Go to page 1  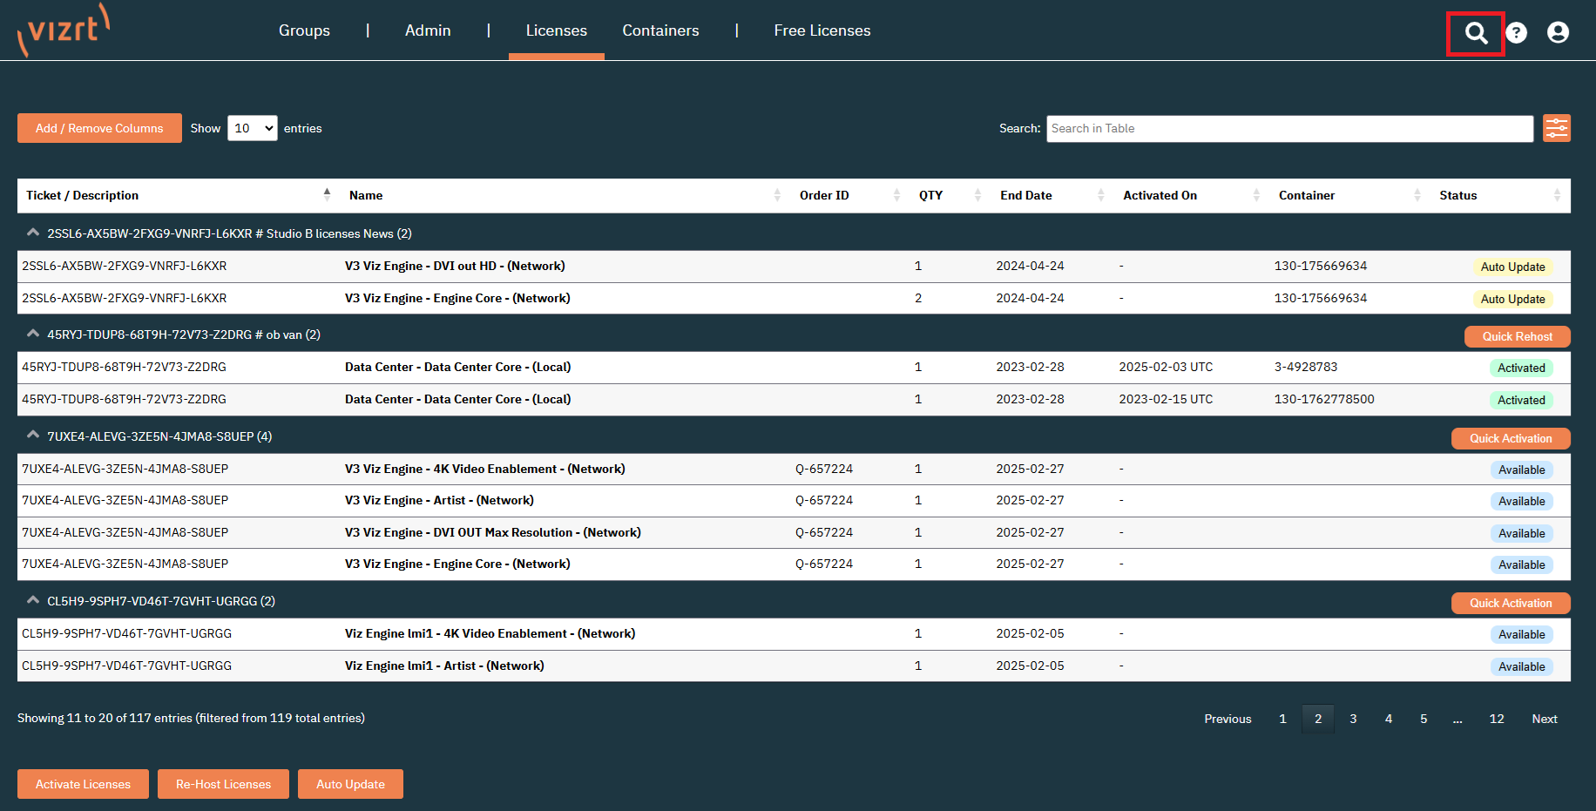[x=1282, y=719]
